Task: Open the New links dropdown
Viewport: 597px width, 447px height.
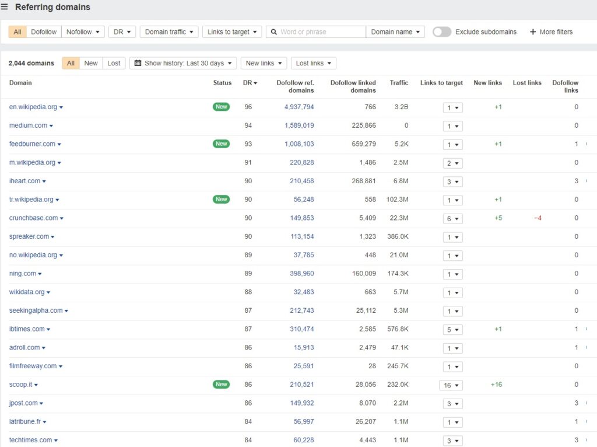Action: point(264,63)
